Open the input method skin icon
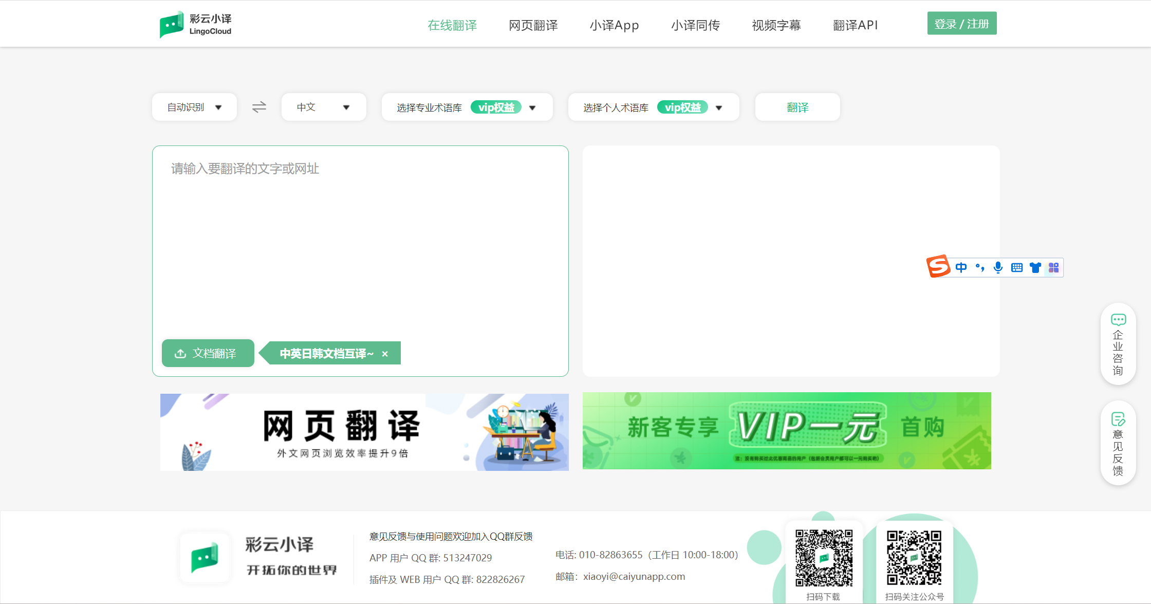This screenshot has width=1151, height=604. tap(1035, 267)
